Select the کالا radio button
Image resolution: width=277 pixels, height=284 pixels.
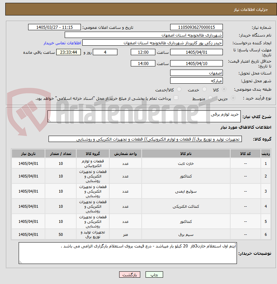coord(224,89)
